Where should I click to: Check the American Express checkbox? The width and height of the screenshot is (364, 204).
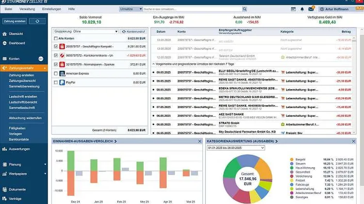(x=56, y=74)
